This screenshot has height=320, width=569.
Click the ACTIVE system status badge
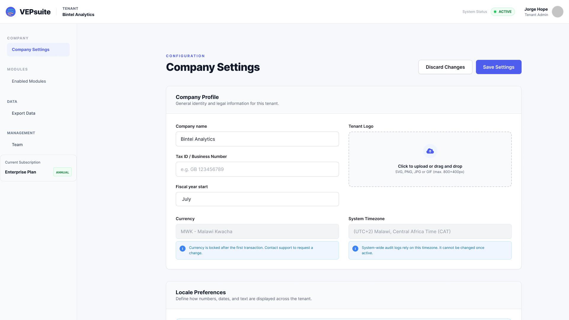point(503,12)
